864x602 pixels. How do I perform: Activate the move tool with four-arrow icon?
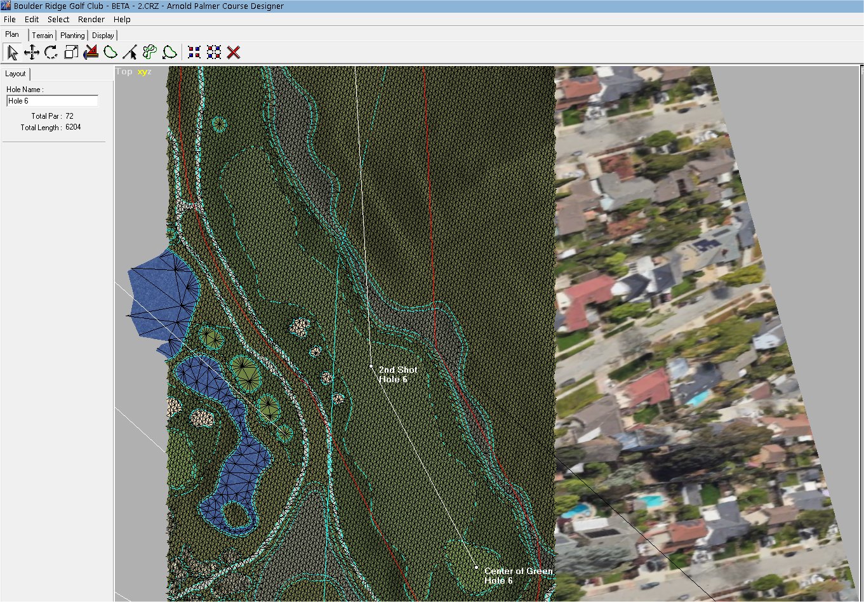pyautogui.click(x=31, y=52)
